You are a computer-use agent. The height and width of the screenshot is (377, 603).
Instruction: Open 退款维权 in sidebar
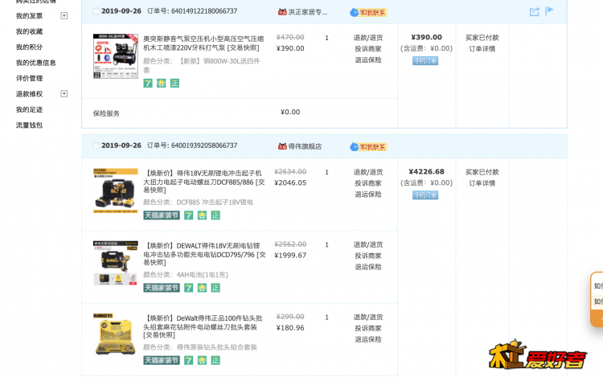(29, 94)
